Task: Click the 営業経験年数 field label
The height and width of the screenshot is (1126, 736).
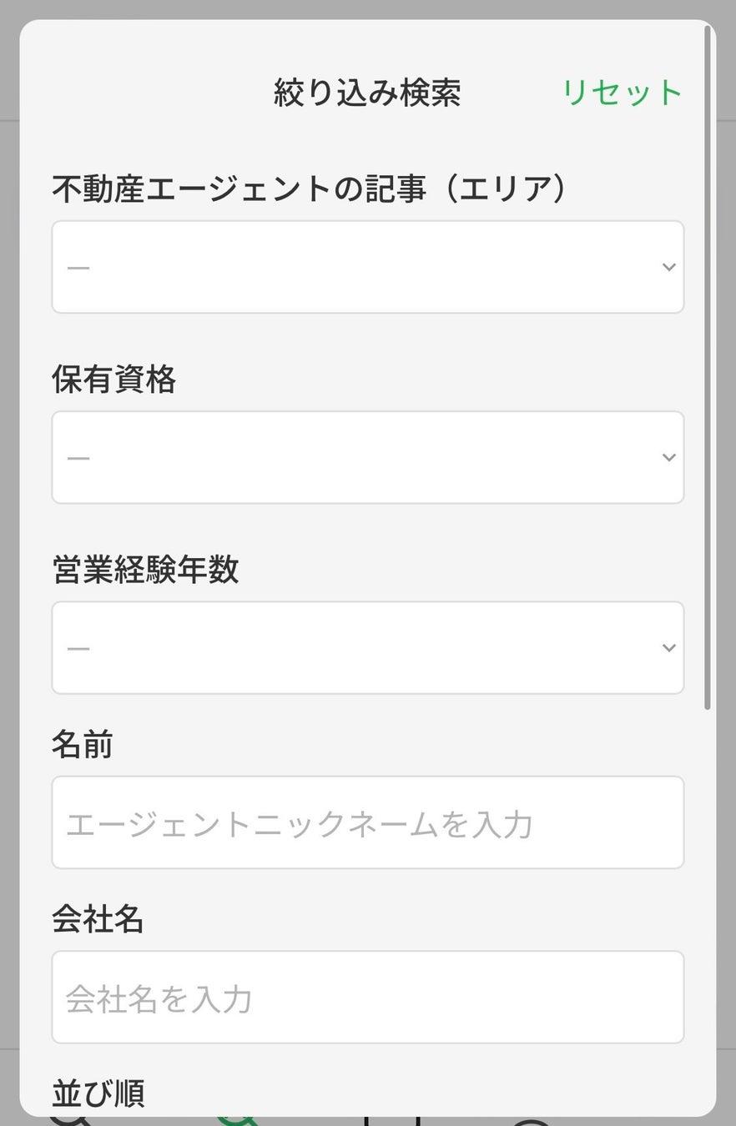Action: [x=145, y=570]
